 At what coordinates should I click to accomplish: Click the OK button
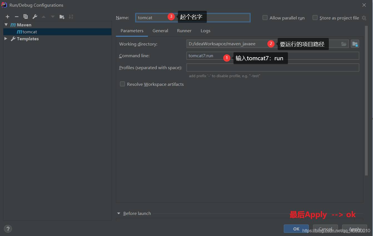[296, 229]
